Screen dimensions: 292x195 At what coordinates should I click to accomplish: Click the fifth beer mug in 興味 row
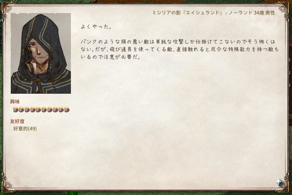[38, 109]
